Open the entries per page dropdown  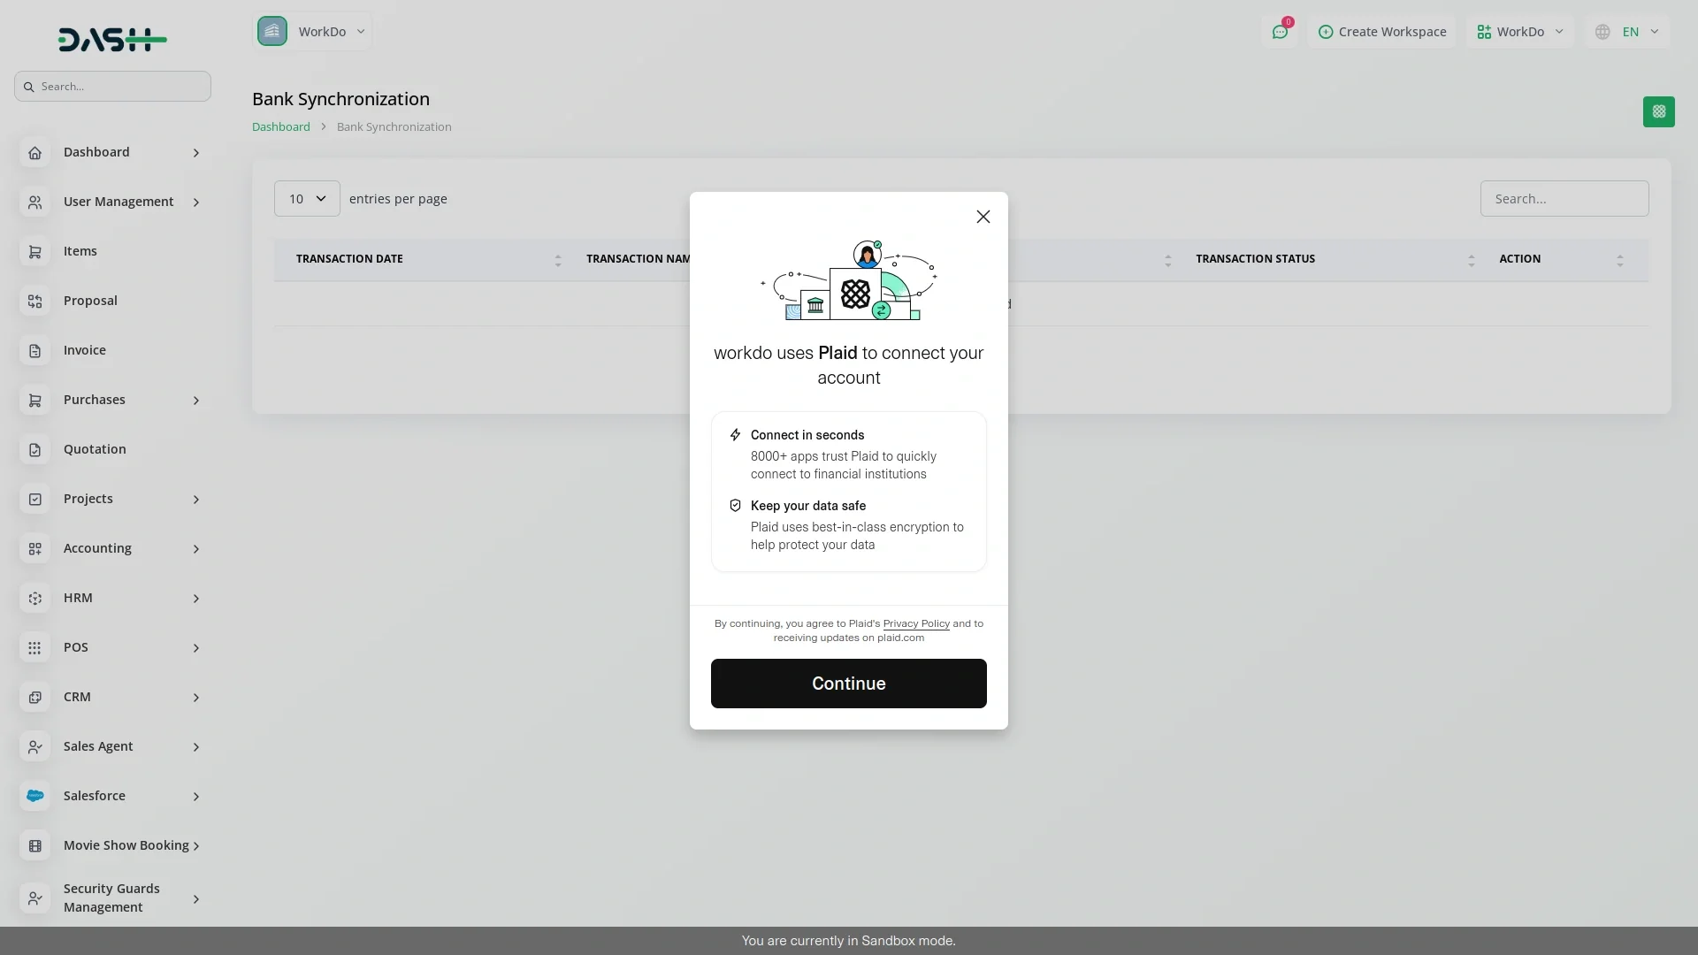[307, 199]
